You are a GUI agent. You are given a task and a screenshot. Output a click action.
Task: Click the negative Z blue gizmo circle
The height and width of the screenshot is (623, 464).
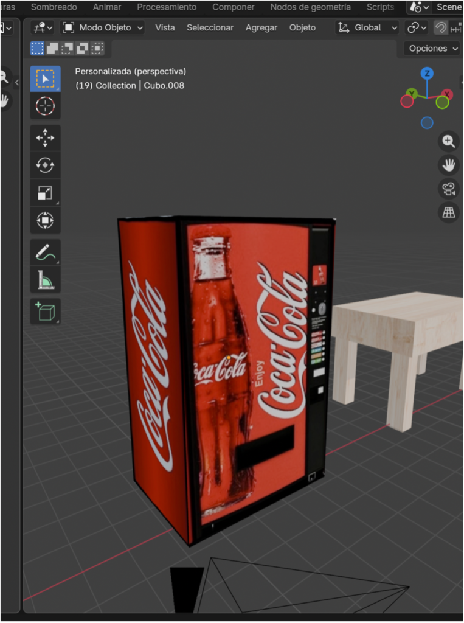pos(427,123)
